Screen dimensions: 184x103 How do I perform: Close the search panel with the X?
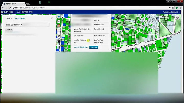[x=52, y=18]
